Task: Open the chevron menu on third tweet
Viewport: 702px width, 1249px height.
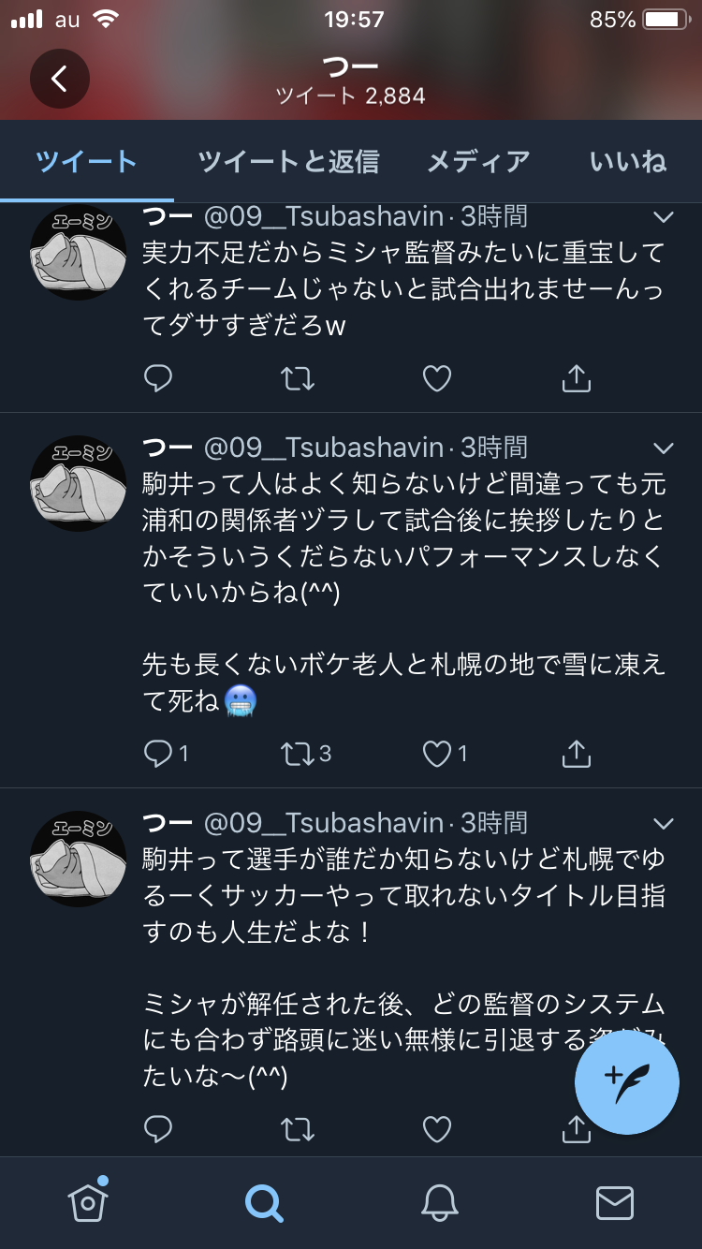Action: click(664, 823)
